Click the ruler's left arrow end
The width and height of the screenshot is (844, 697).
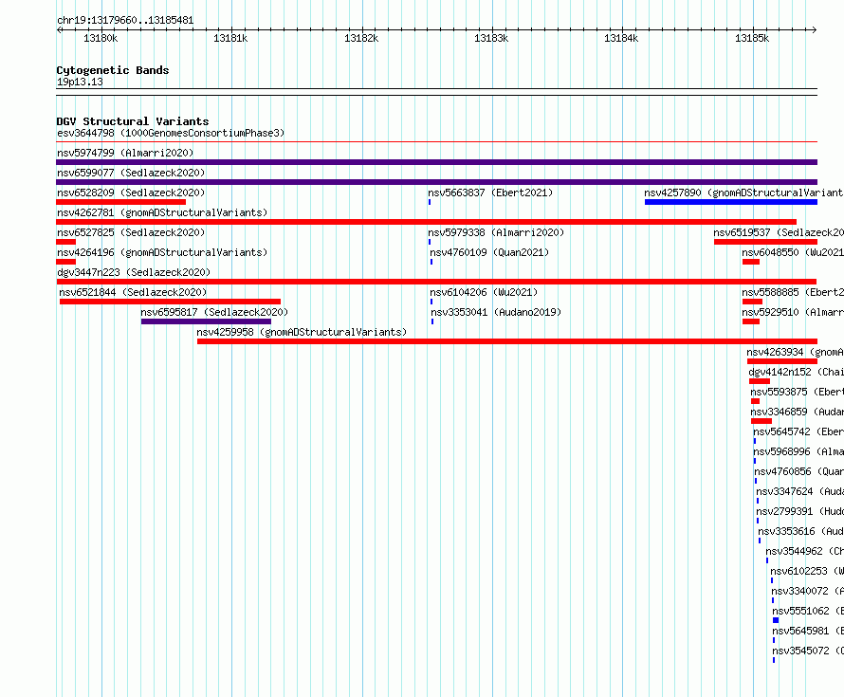[x=59, y=29]
